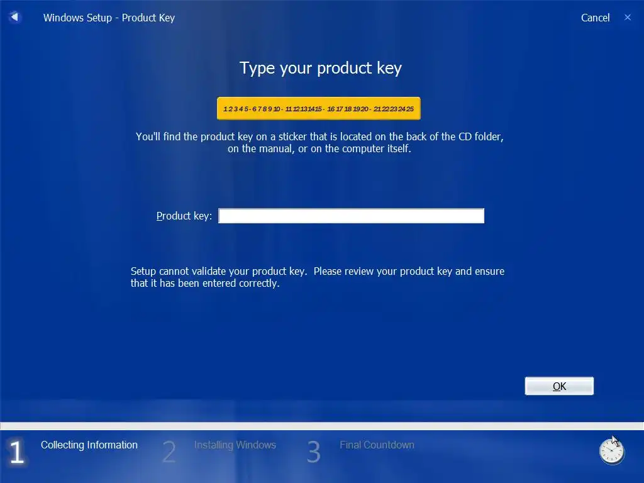644x483 pixels.
Task: Confirm with the OK button
Action: [x=559, y=386]
